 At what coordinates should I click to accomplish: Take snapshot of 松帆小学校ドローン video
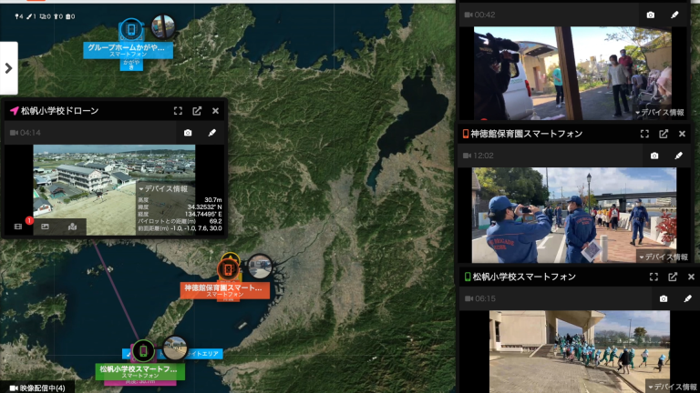click(187, 133)
